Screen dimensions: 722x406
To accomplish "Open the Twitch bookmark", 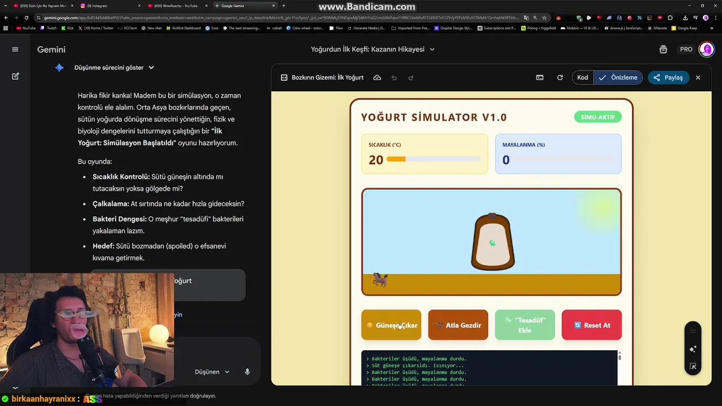I will click(x=49, y=28).
